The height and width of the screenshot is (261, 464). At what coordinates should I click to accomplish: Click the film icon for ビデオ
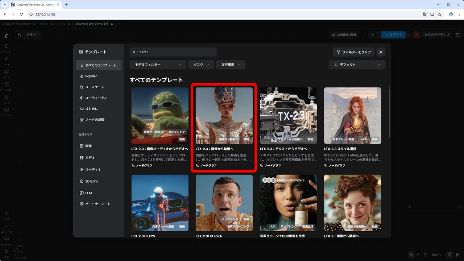pyautogui.click(x=82, y=158)
